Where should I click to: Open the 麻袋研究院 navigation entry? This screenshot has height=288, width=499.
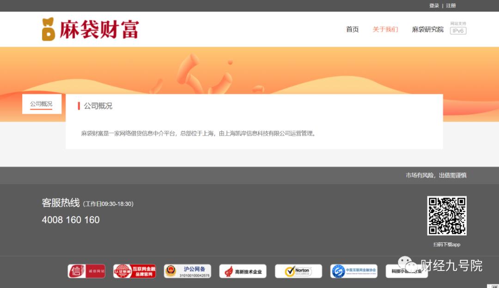coord(427,29)
